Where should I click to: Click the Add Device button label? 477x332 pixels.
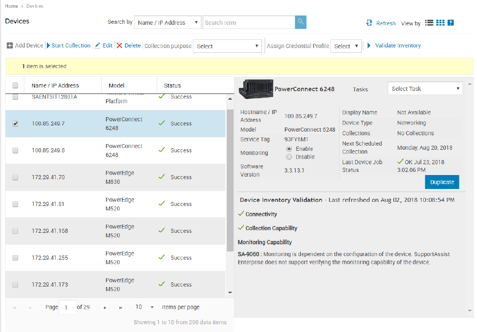point(29,45)
